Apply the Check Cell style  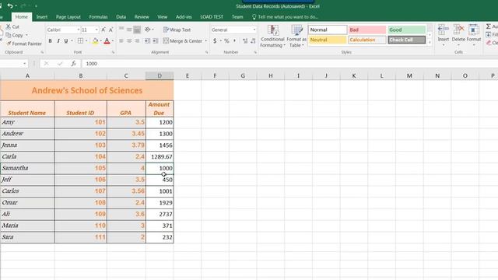[x=406, y=40]
